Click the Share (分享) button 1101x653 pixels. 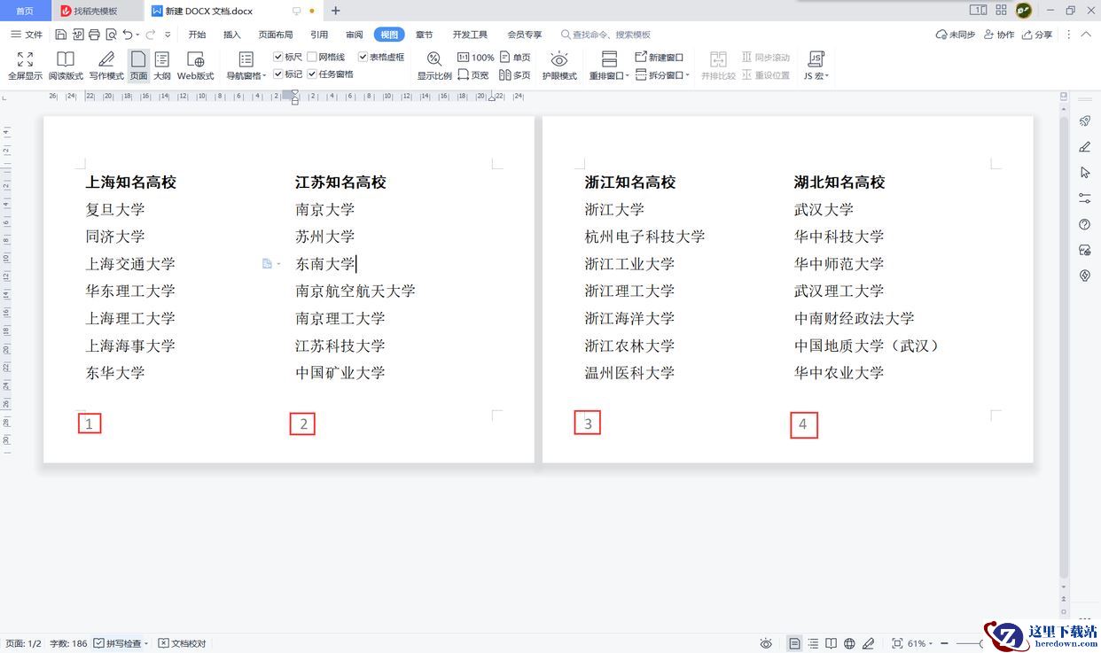coord(1038,35)
